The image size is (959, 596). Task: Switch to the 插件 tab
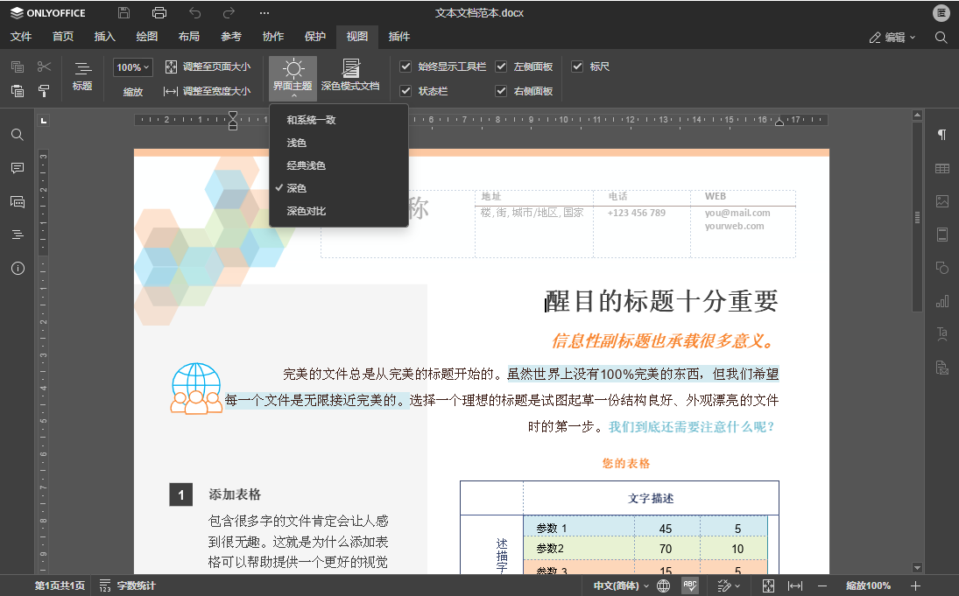[399, 37]
